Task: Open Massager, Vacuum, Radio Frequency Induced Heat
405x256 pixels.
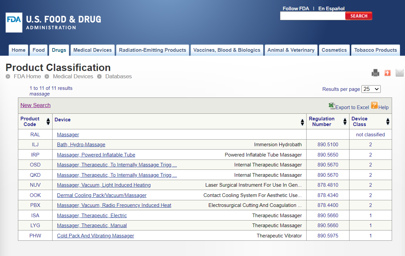Action: [x=114, y=205]
